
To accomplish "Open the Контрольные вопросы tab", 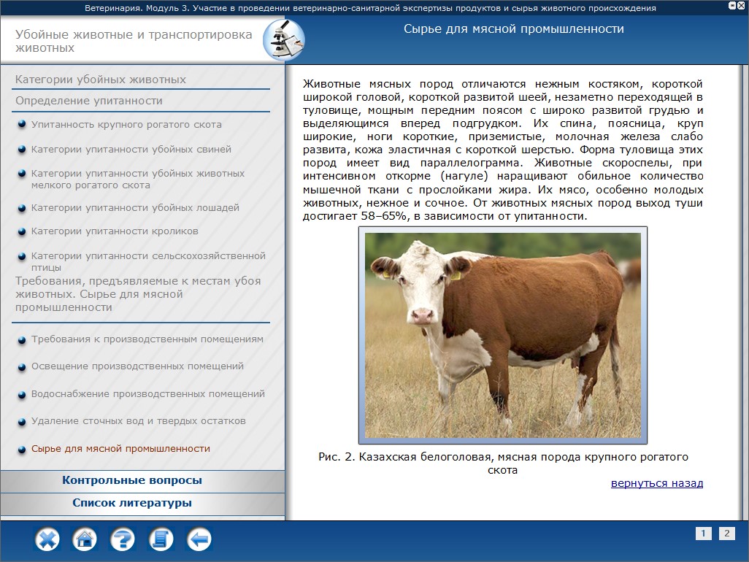I will point(132,480).
